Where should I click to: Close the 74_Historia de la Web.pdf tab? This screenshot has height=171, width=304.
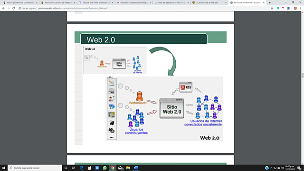click(x=226, y=3)
